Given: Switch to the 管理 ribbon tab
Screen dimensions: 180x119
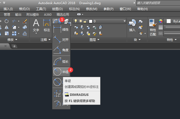Looking at the screenshot, I should click(x=7, y=15).
